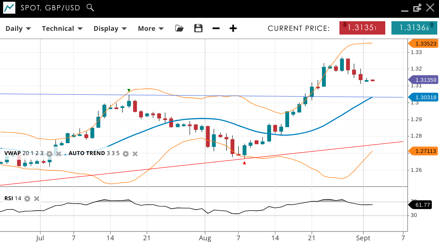
Task: Remove the AUTO TREND indicator
Action: 135,153
